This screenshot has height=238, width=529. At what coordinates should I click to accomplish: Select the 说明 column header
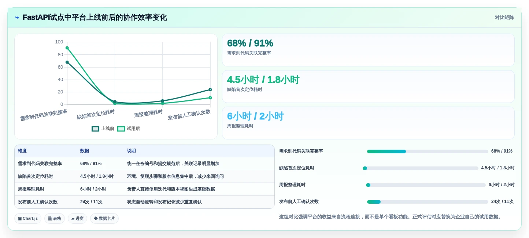pos(132,151)
